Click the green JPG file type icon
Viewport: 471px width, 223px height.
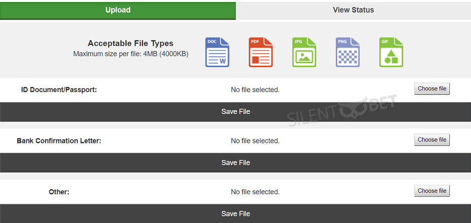(x=304, y=52)
